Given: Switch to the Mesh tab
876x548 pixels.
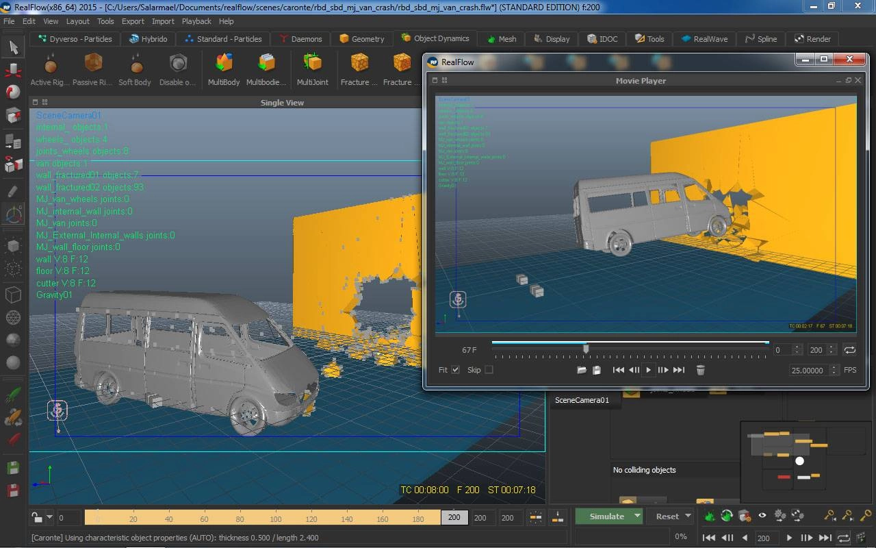Looking at the screenshot, I should [x=502, y=39].
